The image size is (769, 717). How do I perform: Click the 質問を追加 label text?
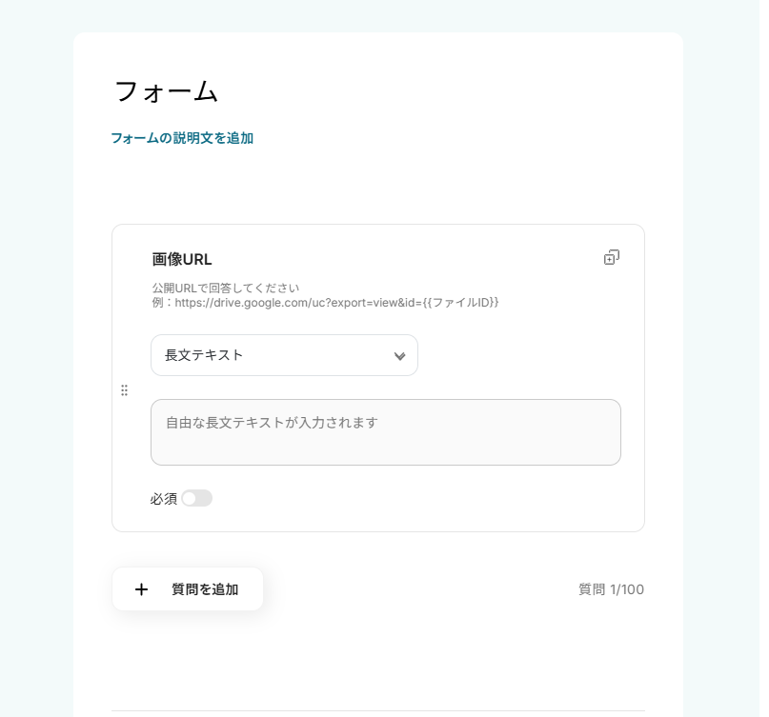coord(205,589)
